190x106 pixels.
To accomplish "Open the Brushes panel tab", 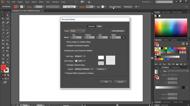I will coord(166,40).
